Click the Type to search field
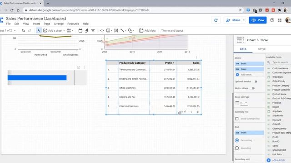Image resolution: width=291 pixels, height=163 pixels. [280, 62]
